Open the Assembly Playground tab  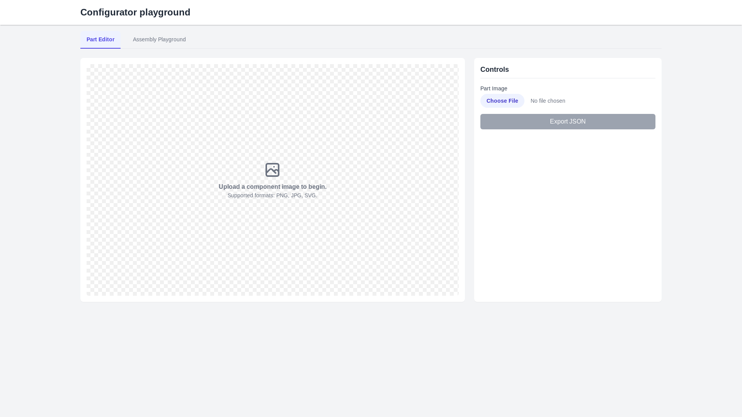coord(159,39)
